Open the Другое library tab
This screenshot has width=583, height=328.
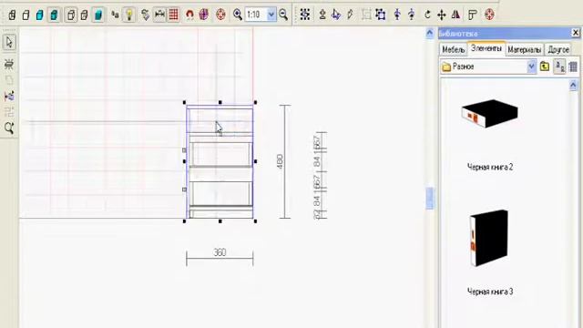[x=558, y=49]
